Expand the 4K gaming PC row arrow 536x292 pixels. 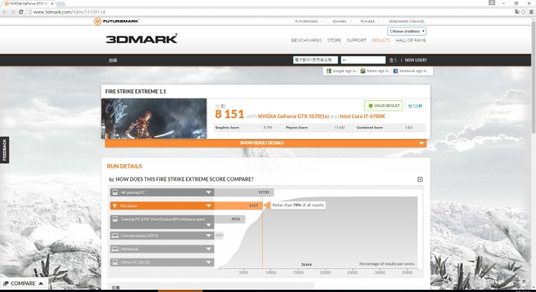pos(208,192)
